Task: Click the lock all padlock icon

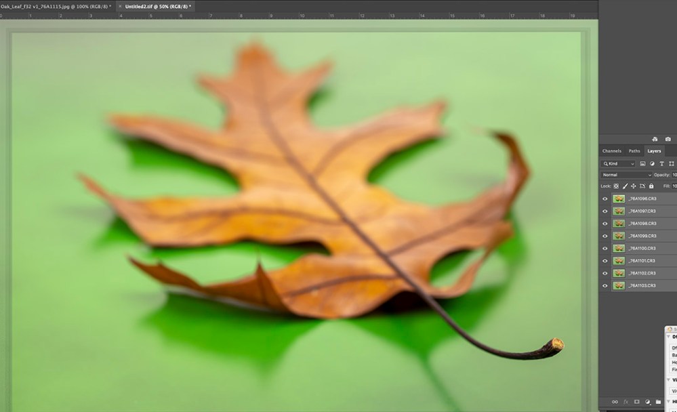Action: tap(651, 186)
